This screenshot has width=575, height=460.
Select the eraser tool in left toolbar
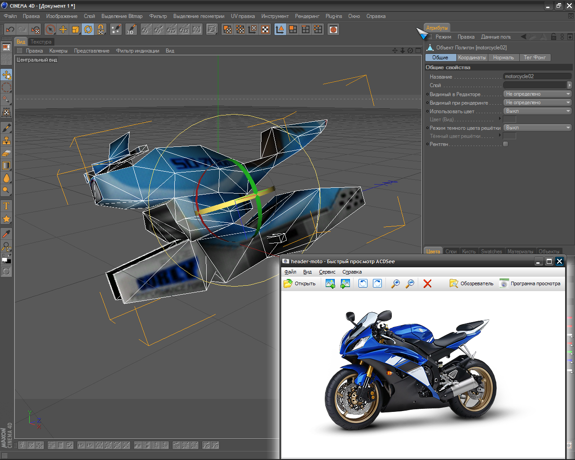(6, 153)
